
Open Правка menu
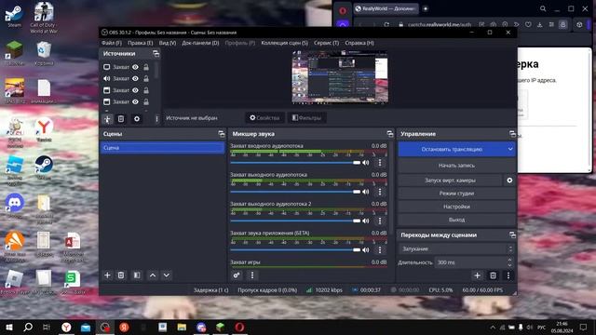141,43
